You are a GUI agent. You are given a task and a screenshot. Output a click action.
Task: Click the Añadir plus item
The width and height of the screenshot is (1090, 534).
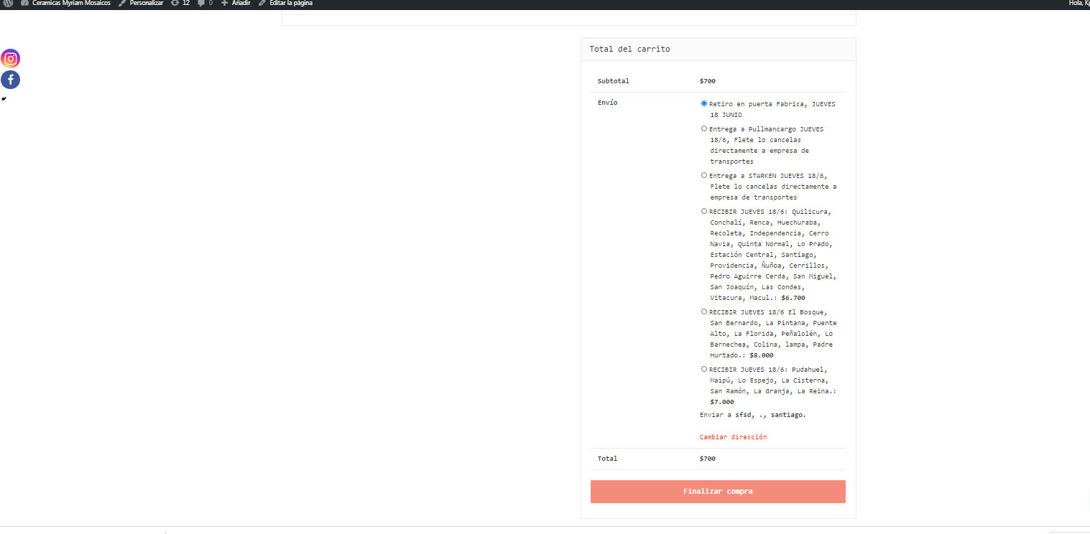pos(236,4)
